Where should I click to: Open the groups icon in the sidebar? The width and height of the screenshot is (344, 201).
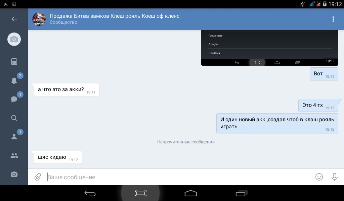[x=14, y=155]
